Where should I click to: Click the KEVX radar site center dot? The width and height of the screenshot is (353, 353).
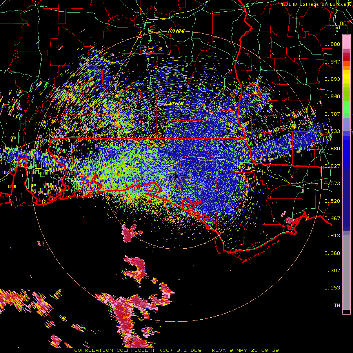click(x=176, y=176)
